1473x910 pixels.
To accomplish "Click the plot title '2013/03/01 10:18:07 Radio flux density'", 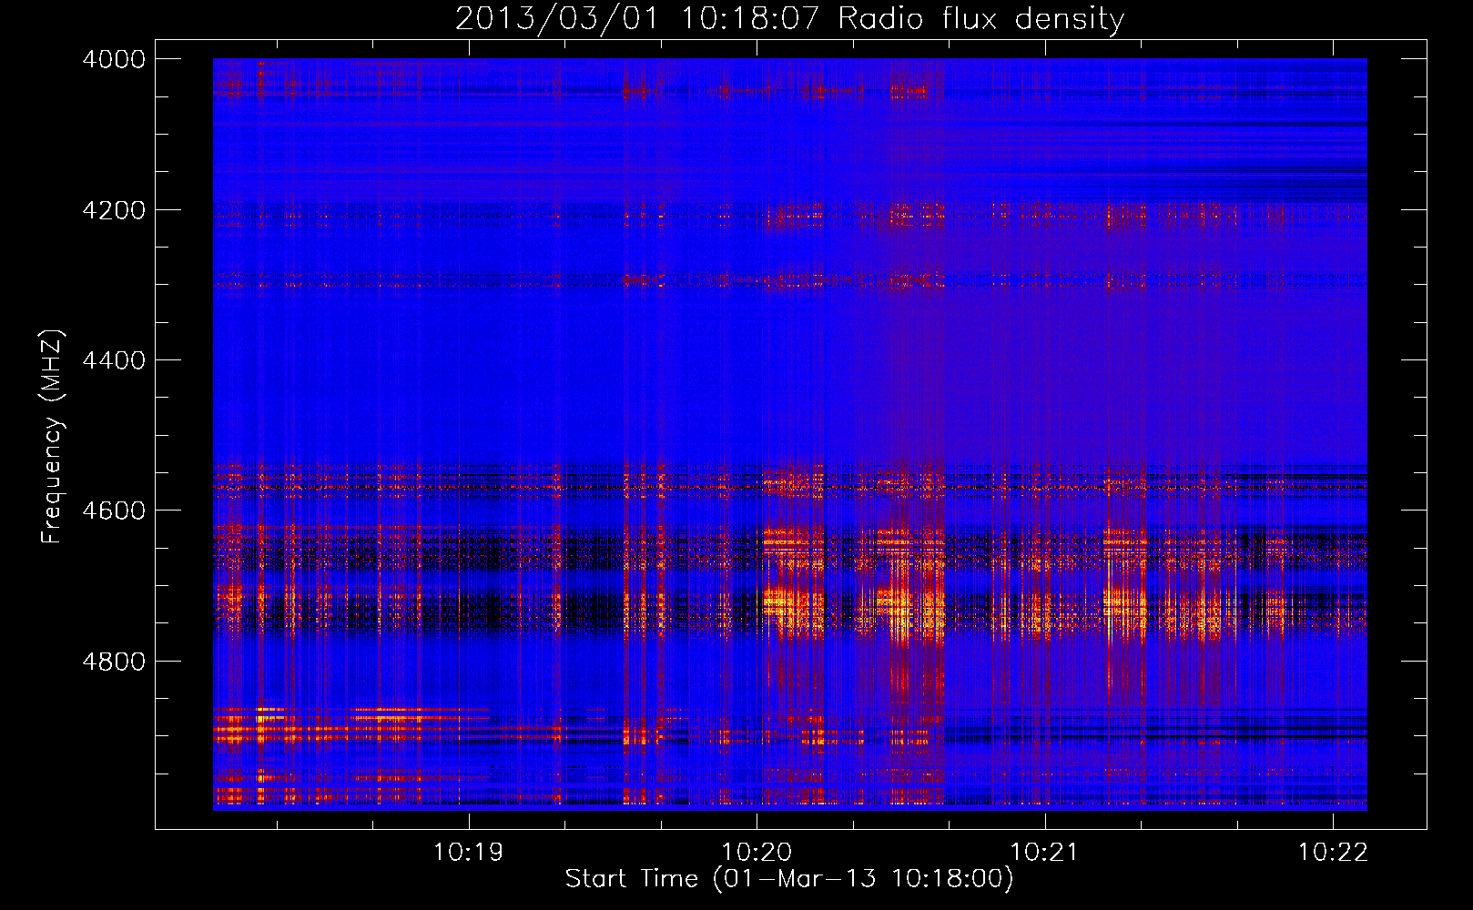I will pyautogui.click(x=789, y=19).
